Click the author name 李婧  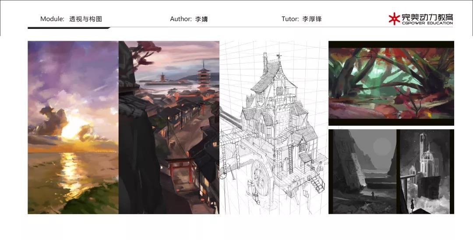coord(201,19)
